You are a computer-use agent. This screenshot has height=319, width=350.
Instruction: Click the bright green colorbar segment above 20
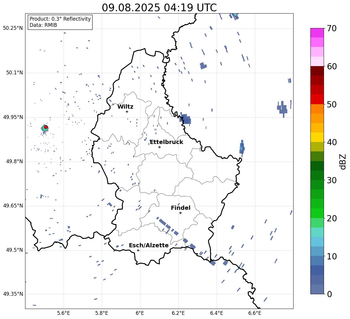[317, 213]
